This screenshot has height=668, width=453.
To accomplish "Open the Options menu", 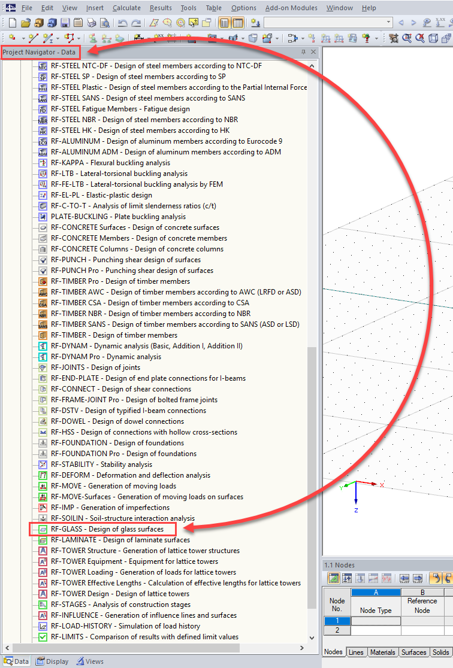I will (x=244, y=8).
